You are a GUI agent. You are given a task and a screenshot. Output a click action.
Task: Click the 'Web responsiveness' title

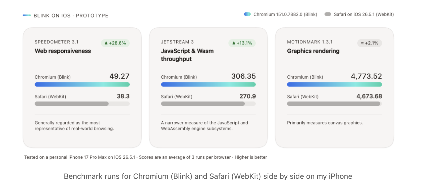[x=63, y=51]
